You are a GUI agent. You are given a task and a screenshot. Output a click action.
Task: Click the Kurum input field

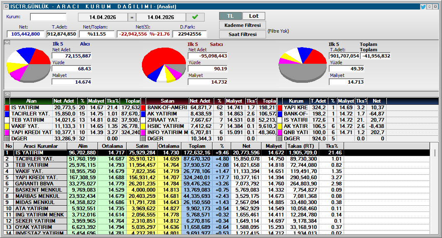click(48, 17)
